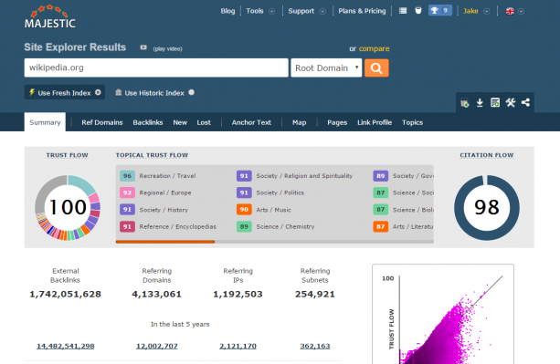Screen dimensions: 560x364
Task: Click the TOPICAL TRUST FLOW heading
Action: tap(152, 155)
